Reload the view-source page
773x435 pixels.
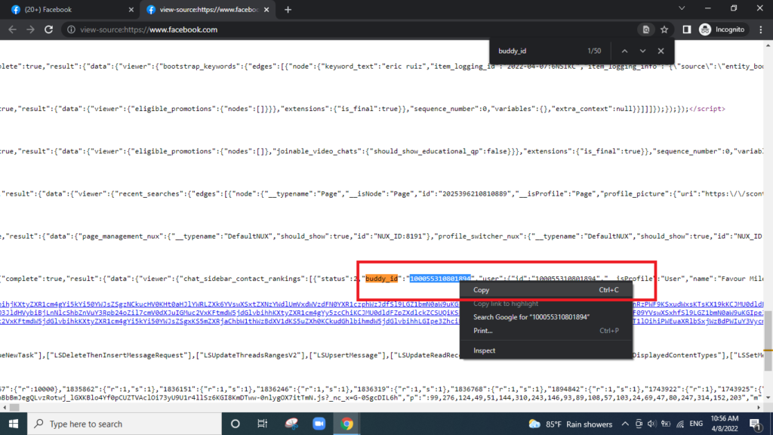pos(49,29)
